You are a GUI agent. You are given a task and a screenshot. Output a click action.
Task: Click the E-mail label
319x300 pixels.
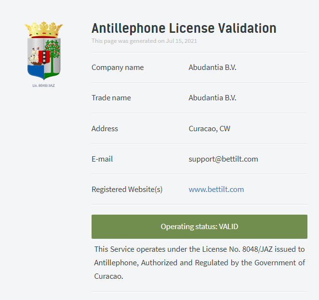pyautogui.click(x=102, y=159)
